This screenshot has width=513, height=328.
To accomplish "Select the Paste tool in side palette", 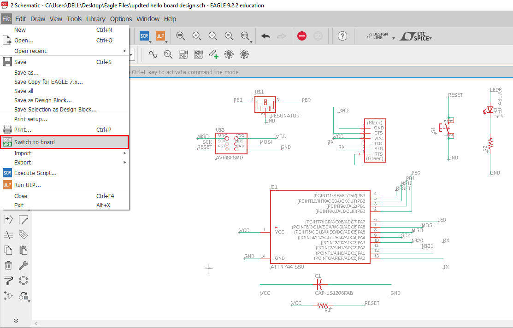I will click(23, 250).
